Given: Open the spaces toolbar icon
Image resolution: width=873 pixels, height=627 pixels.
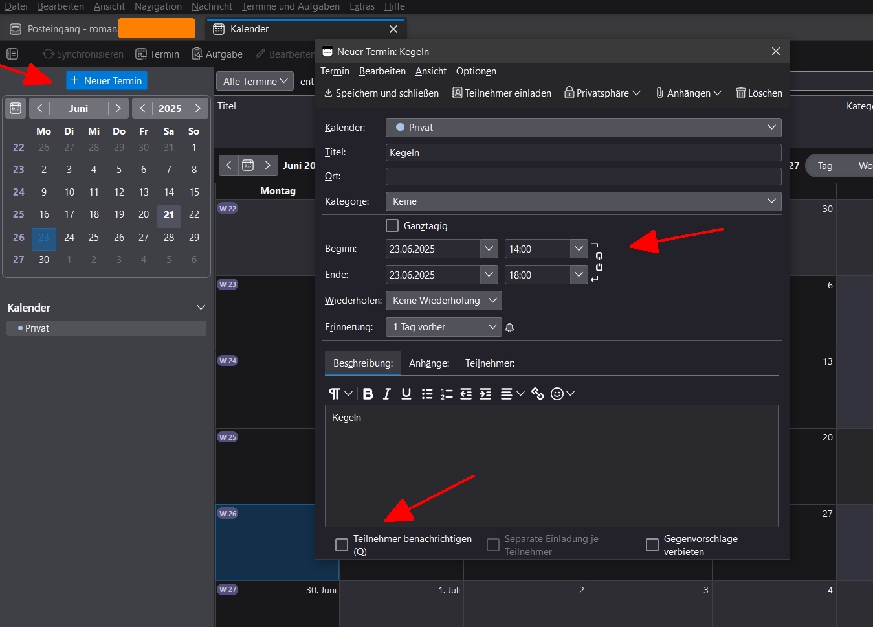Looking at the screenshot, I should tap(12, 54).
